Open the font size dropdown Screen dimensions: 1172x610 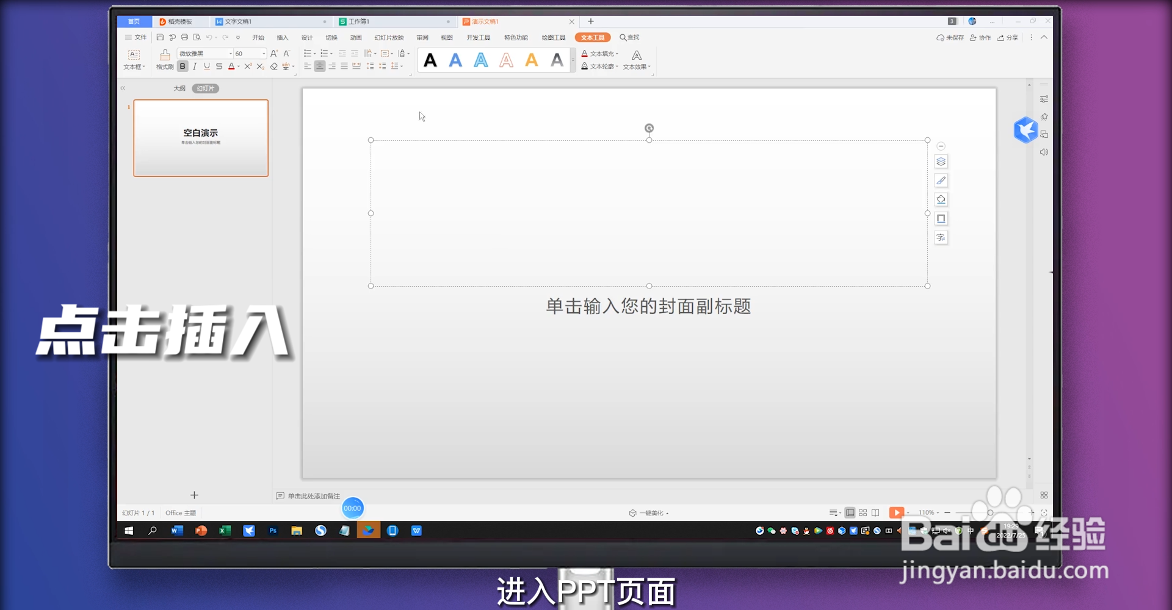coord(264,54)
